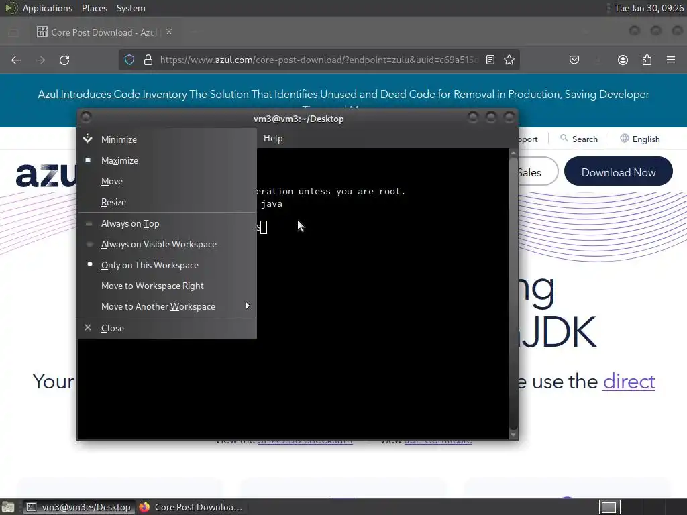This screenshot has height=515, width=687.
Task: Click the Firefox back arrow button
Action: tap(16, 60)
